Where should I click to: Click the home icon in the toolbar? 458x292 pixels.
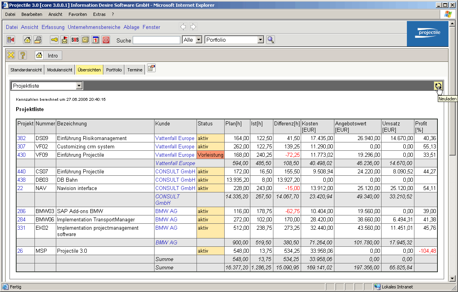tap(27, 40)
